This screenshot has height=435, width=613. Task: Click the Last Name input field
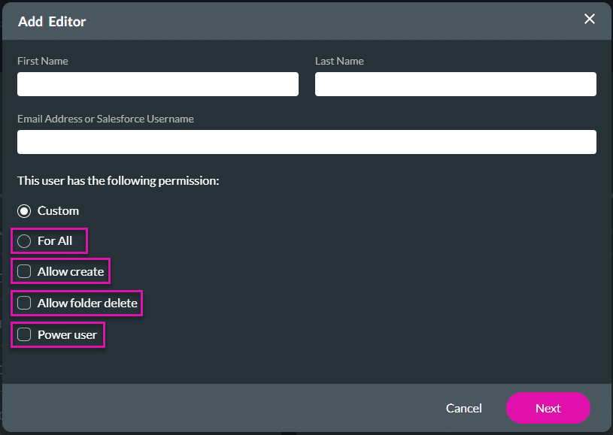pyautogui.click(x=454, y=84)
